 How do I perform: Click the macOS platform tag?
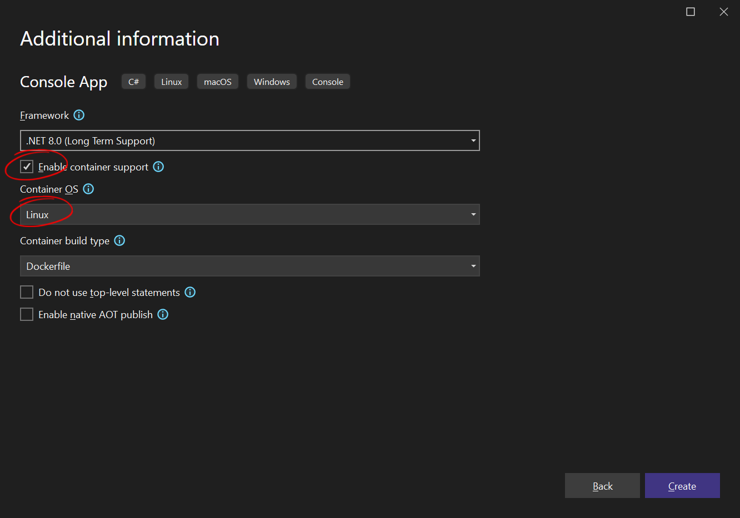217,82
